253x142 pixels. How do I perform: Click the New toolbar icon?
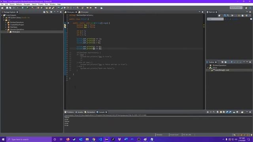click(2, 8)
